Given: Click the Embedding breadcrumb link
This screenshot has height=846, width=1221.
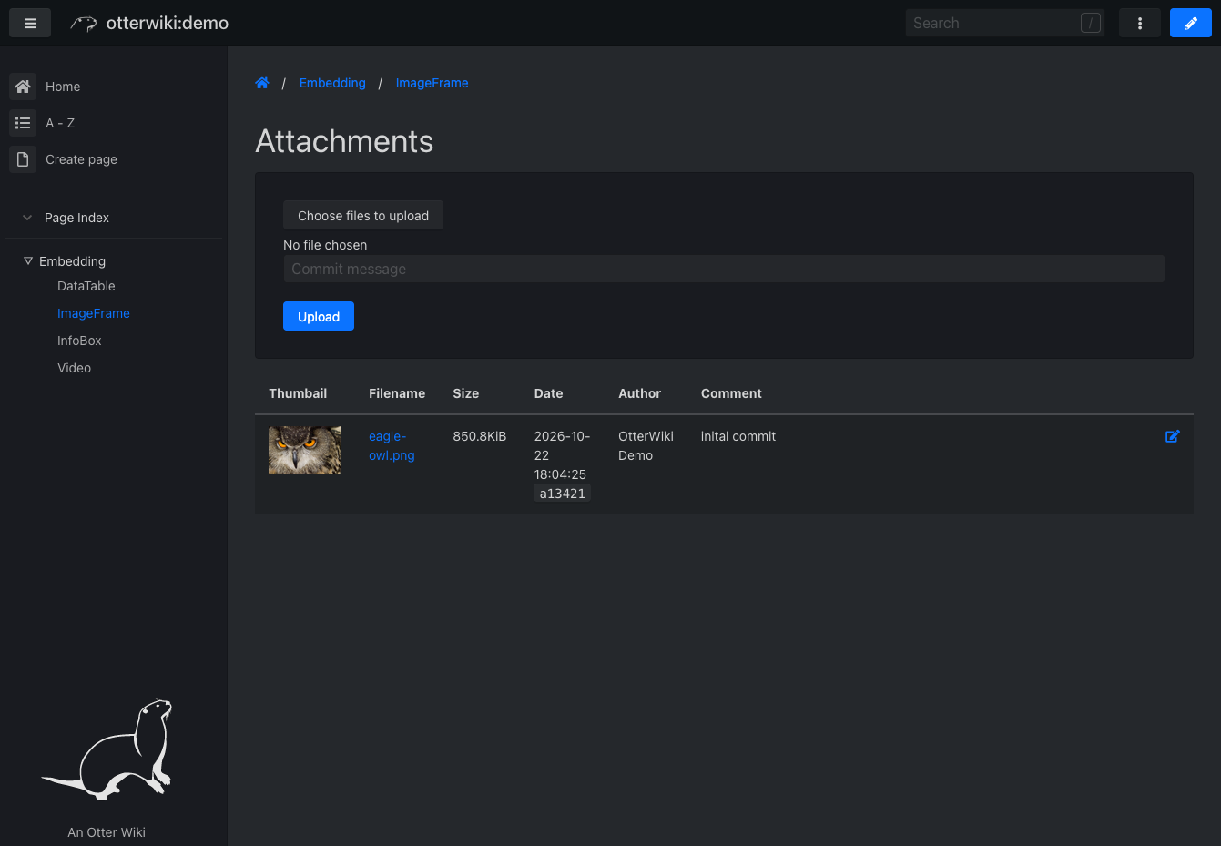Looking at the screenshot, I should pos(332,83).
